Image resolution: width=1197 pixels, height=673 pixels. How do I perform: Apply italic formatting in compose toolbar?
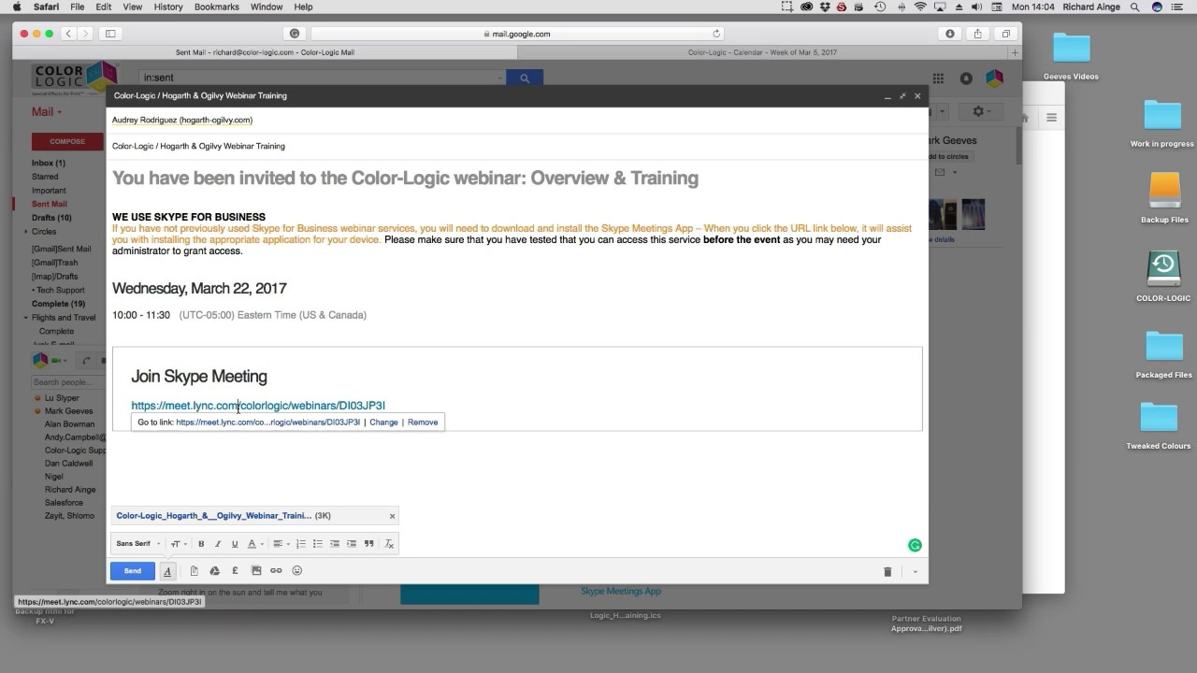click(x=218, y=544)
